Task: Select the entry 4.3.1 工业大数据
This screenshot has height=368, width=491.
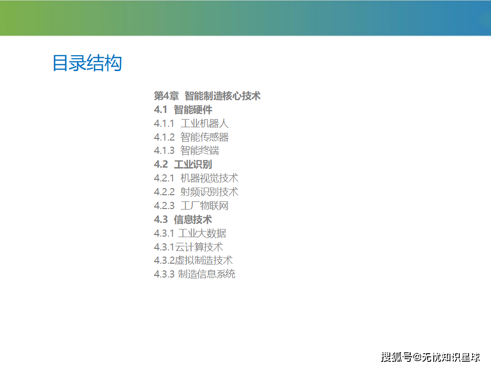Action: [x=190, y=233]
